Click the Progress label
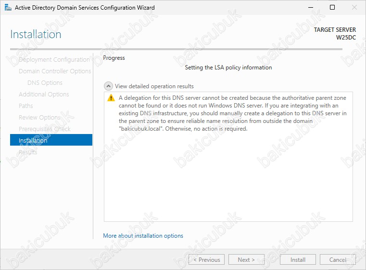 [x=114, y=58]
